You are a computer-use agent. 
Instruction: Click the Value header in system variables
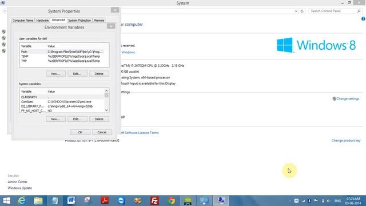tap(51, 92)
